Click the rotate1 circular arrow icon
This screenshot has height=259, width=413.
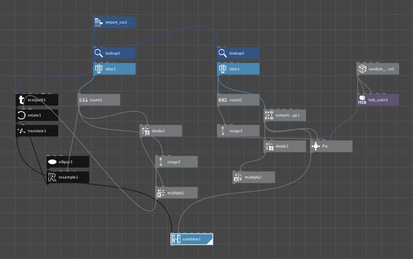[21, 116]
